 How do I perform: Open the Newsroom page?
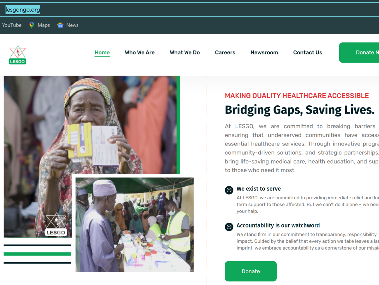(x=264, y=53)
